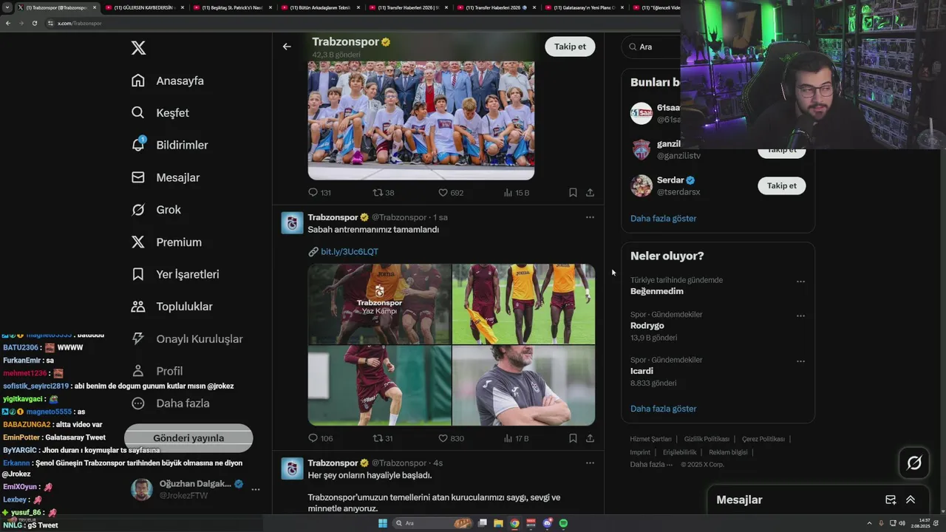Viewport: 946px width, 532px height.
Task: Open the bit.ly/3Uc6LQT link
Action: pos(349,252)
